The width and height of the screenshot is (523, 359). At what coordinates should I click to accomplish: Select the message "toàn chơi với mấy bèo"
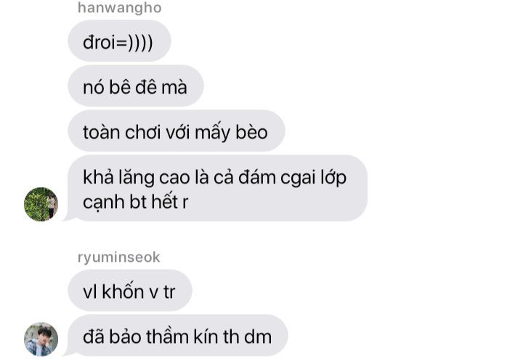click(177, 131)
